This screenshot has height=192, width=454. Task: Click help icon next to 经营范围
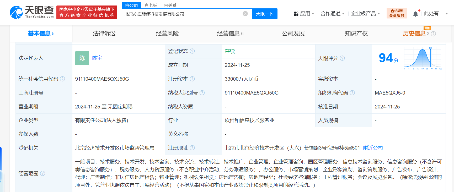[x=42, y=173]
